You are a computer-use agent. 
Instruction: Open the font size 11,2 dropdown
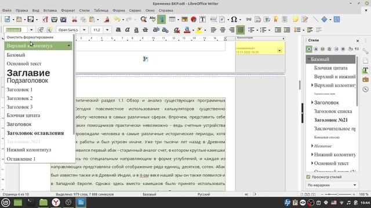107,29
